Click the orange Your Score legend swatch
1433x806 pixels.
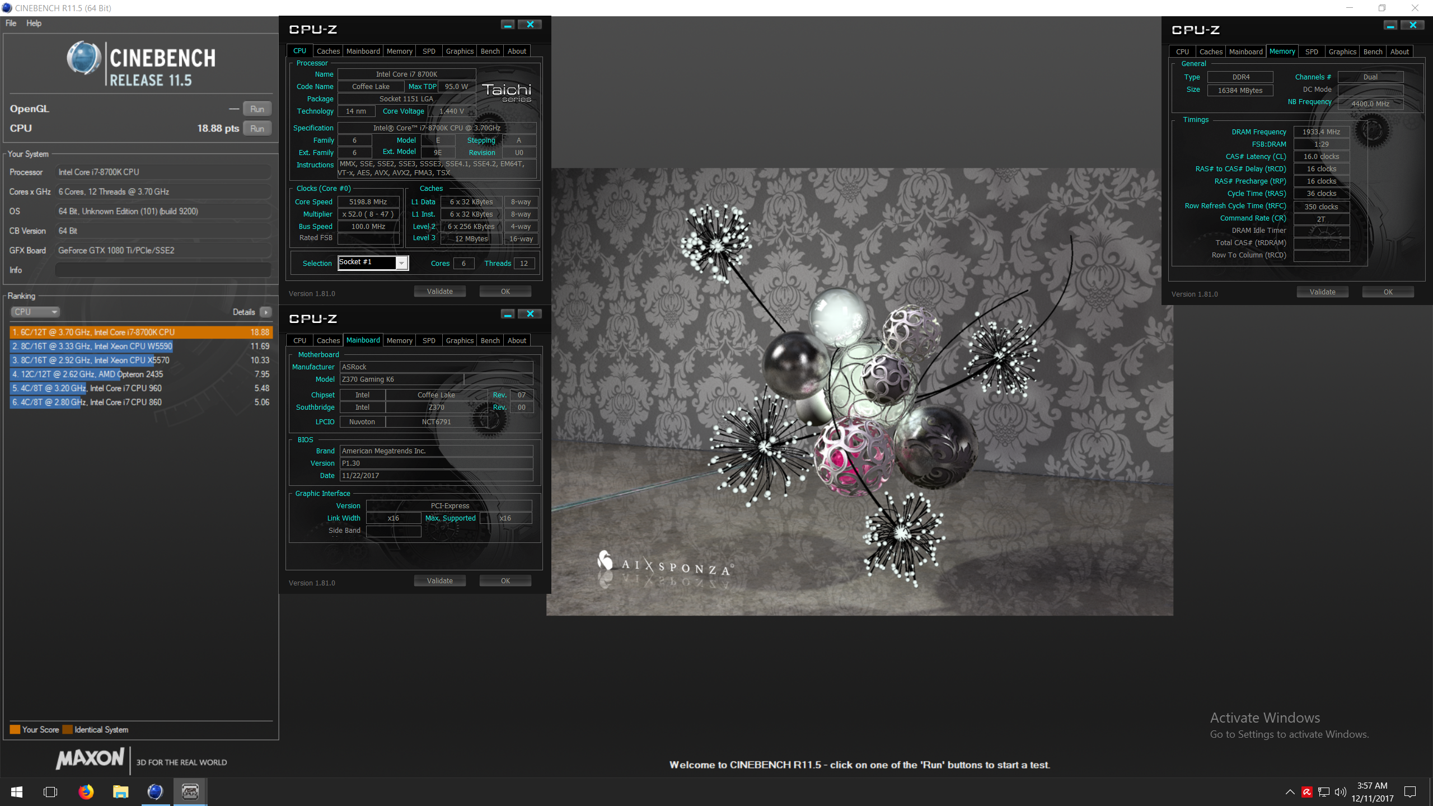click(15, 729)
